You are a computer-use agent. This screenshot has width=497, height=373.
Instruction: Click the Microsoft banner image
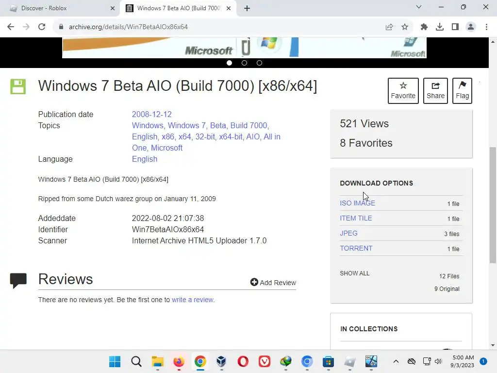coord(244,48)
